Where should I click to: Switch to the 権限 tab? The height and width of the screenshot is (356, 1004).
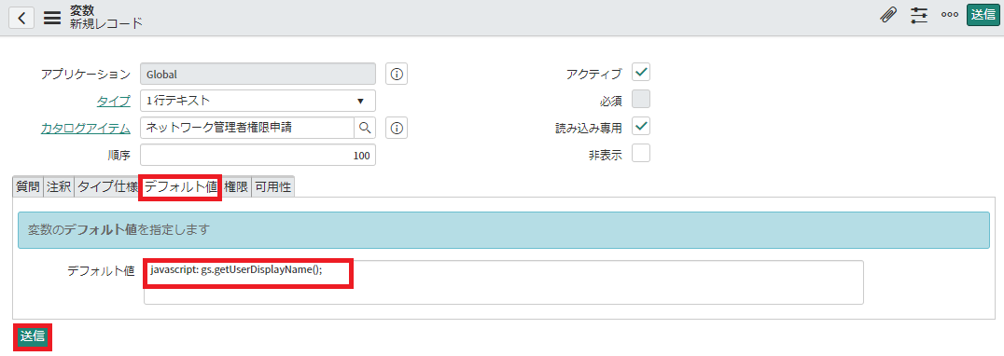tap(236, 187)
